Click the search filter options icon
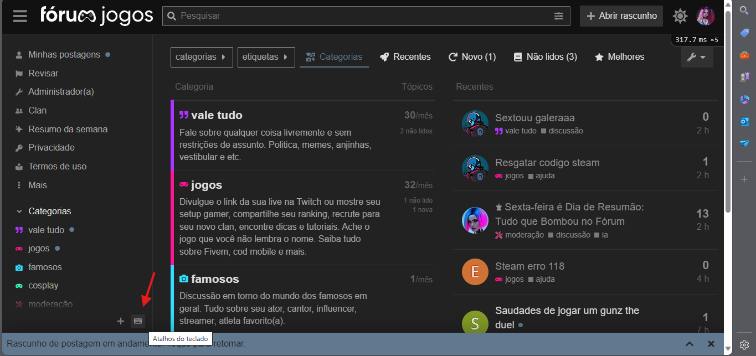The height and width of the screenshot is (356, 756). coord(558,16)
